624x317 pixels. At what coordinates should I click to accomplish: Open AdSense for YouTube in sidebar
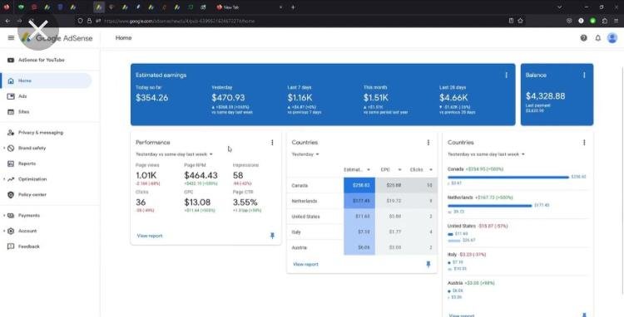[41, 60]
